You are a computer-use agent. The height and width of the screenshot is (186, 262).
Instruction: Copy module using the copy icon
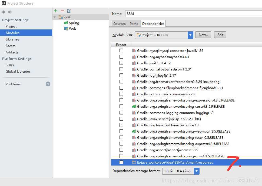69,11
